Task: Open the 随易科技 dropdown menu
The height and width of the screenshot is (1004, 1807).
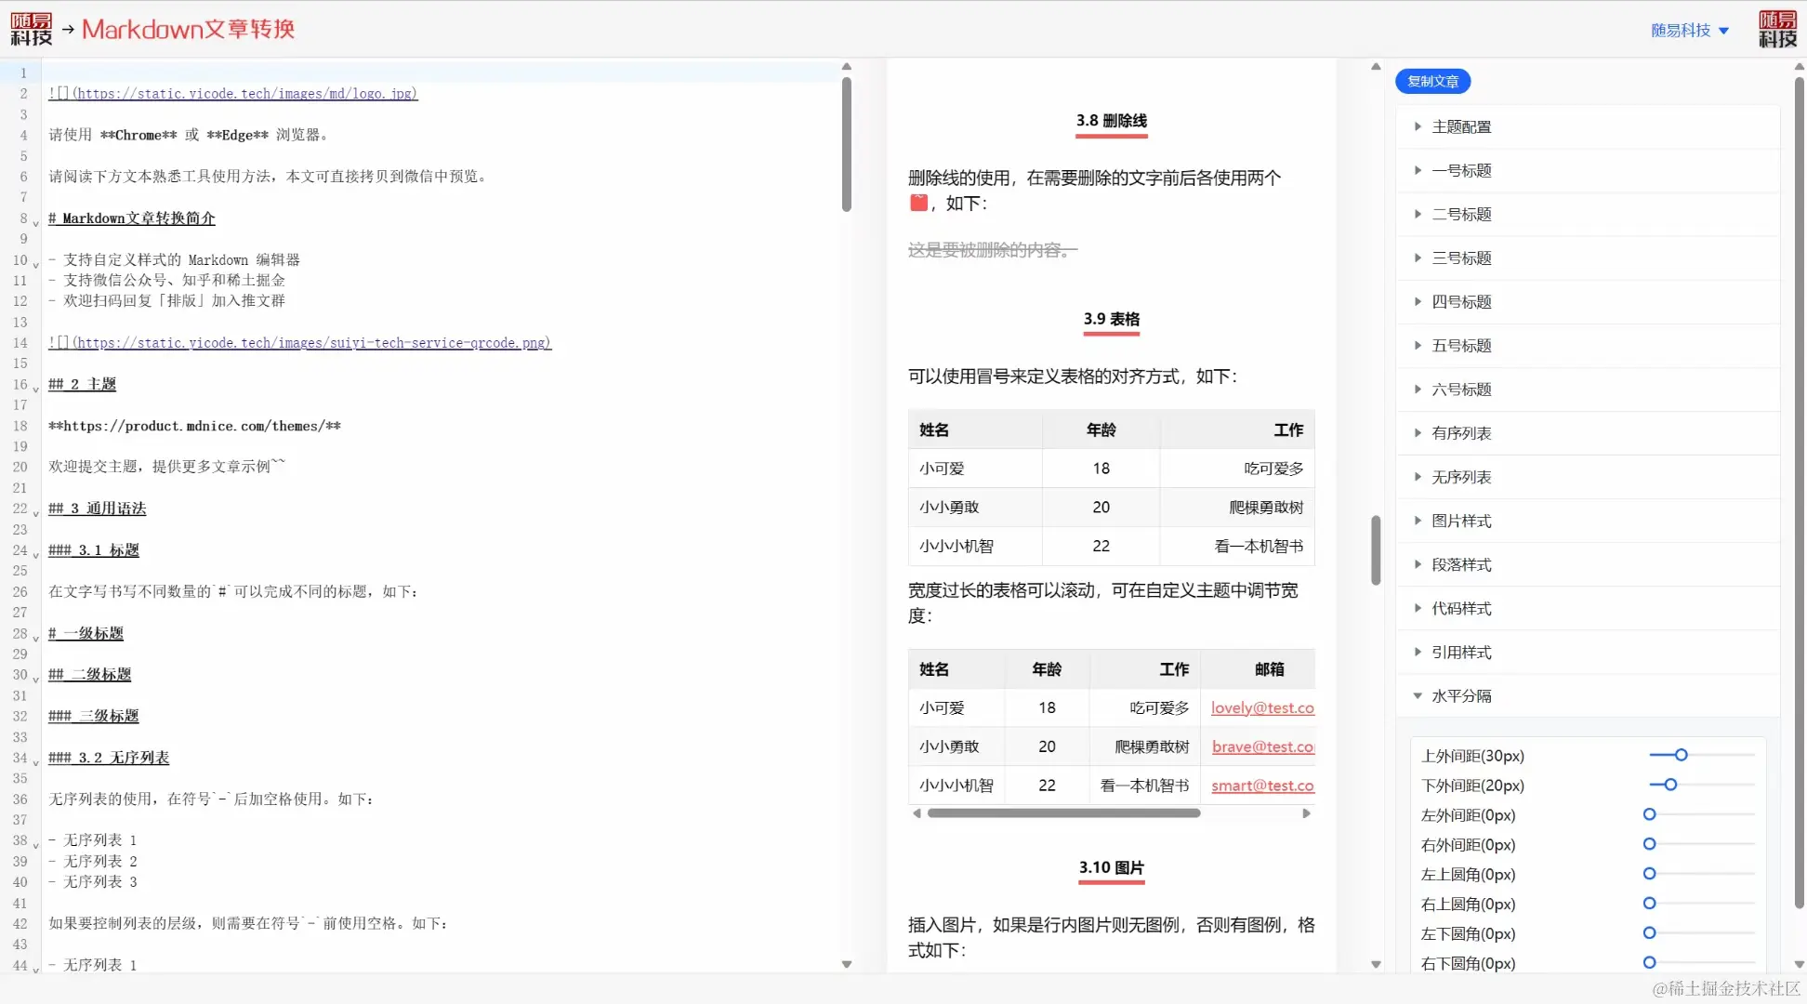Action: pos(1689,31)
